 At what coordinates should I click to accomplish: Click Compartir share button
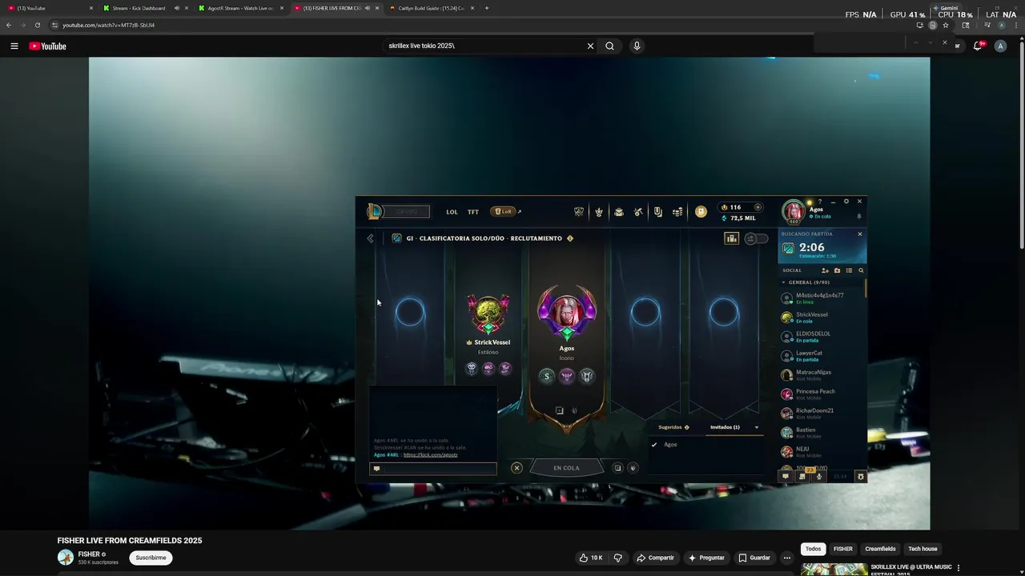(x=656, y=558)
